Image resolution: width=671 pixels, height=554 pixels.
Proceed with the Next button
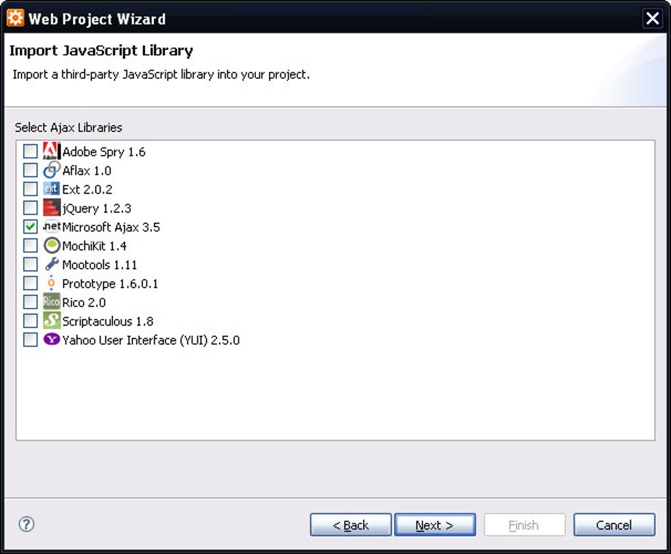point(434,525)
